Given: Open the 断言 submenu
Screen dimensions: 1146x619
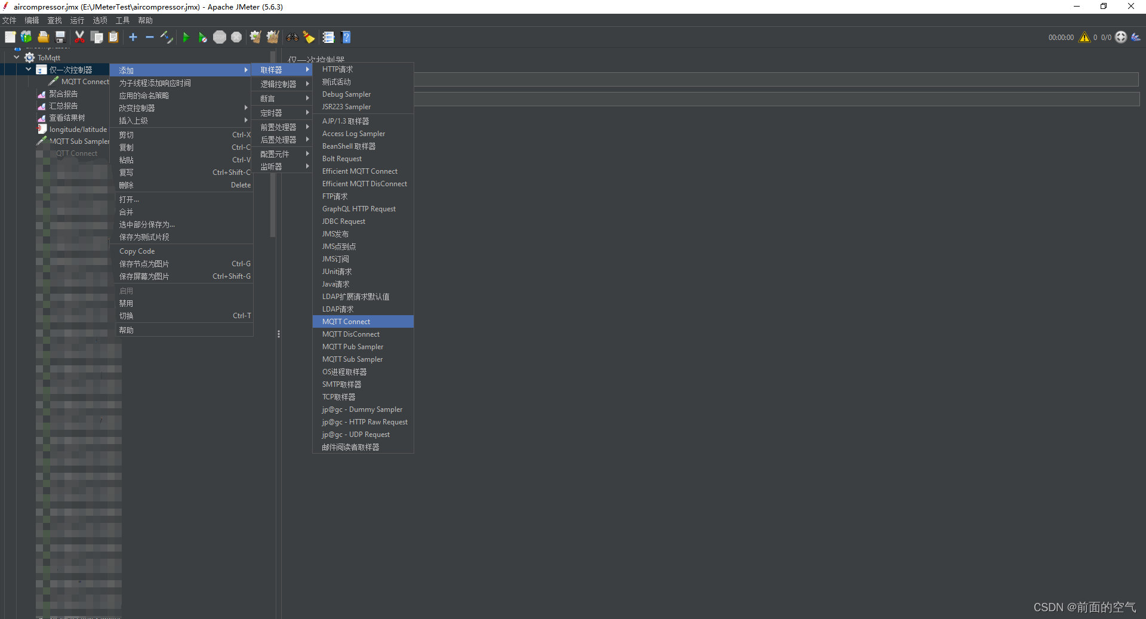Looking at the screenshot, I should click(x=282, y=98).
